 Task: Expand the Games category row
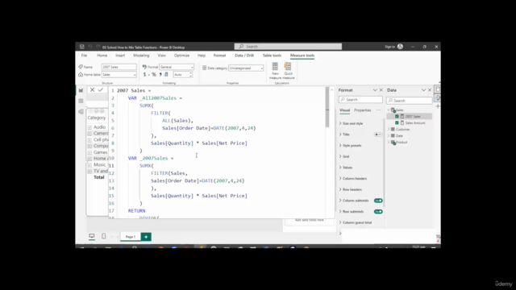point(89,152)
